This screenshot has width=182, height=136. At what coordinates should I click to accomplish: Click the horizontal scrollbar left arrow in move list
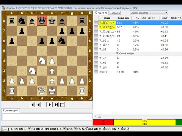click(x=96, y=116)
